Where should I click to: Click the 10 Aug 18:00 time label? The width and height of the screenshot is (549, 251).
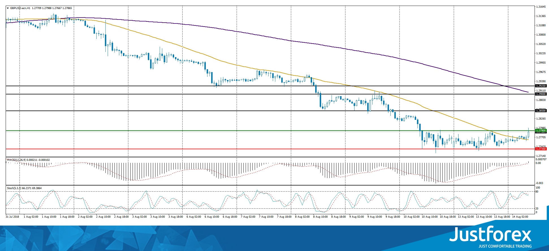tap(448, 217)
